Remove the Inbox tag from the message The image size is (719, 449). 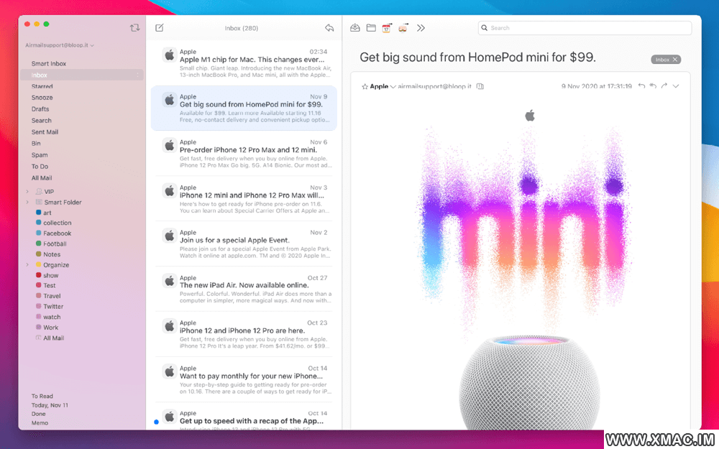tap(675, 60)
